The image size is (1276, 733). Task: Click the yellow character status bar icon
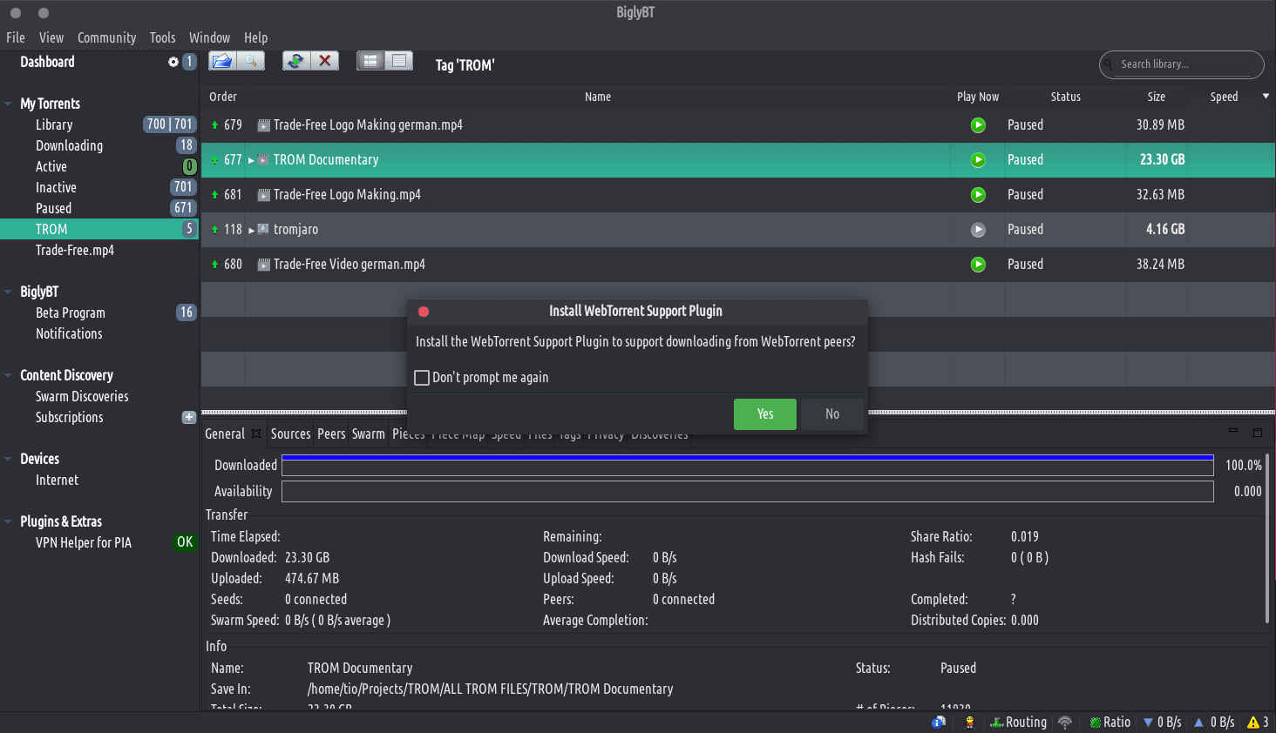click(969, 722)
